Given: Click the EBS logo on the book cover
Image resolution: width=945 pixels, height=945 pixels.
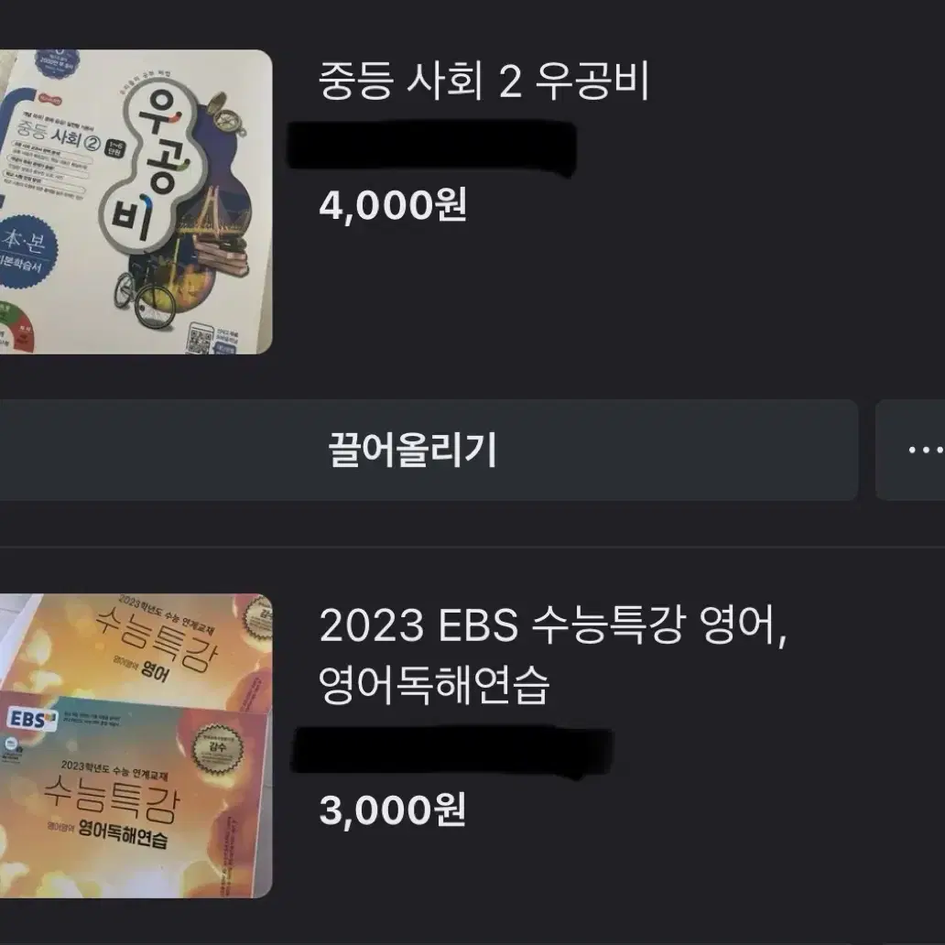Looking at the screenshot, I should 32,720.
